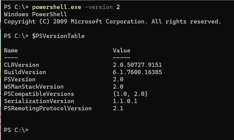
Task: Click the SerializationVersion label
Action: tap(39, 101)
